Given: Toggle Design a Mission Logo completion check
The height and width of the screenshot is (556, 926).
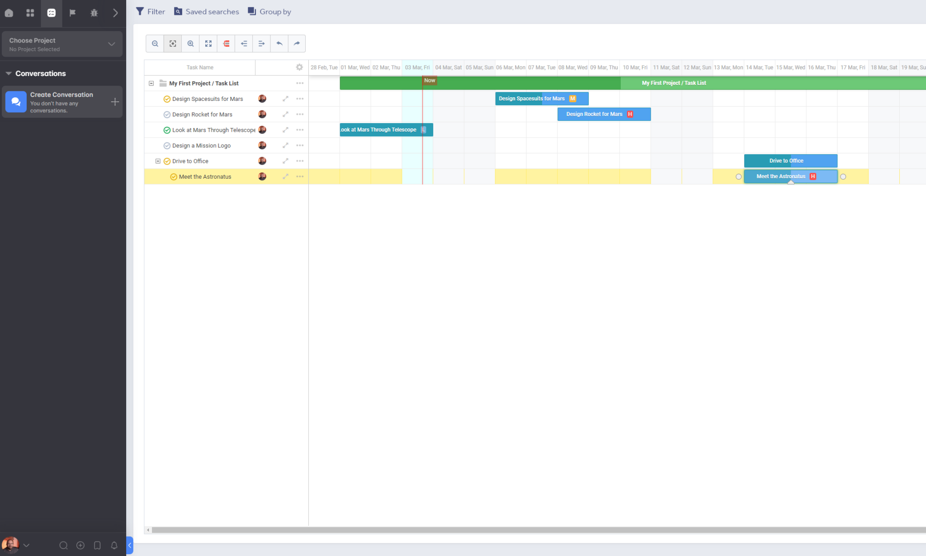Looking at the screenshot, I should click(x=167, y=146).
